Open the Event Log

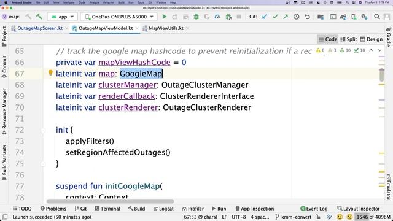coord(314,209)
